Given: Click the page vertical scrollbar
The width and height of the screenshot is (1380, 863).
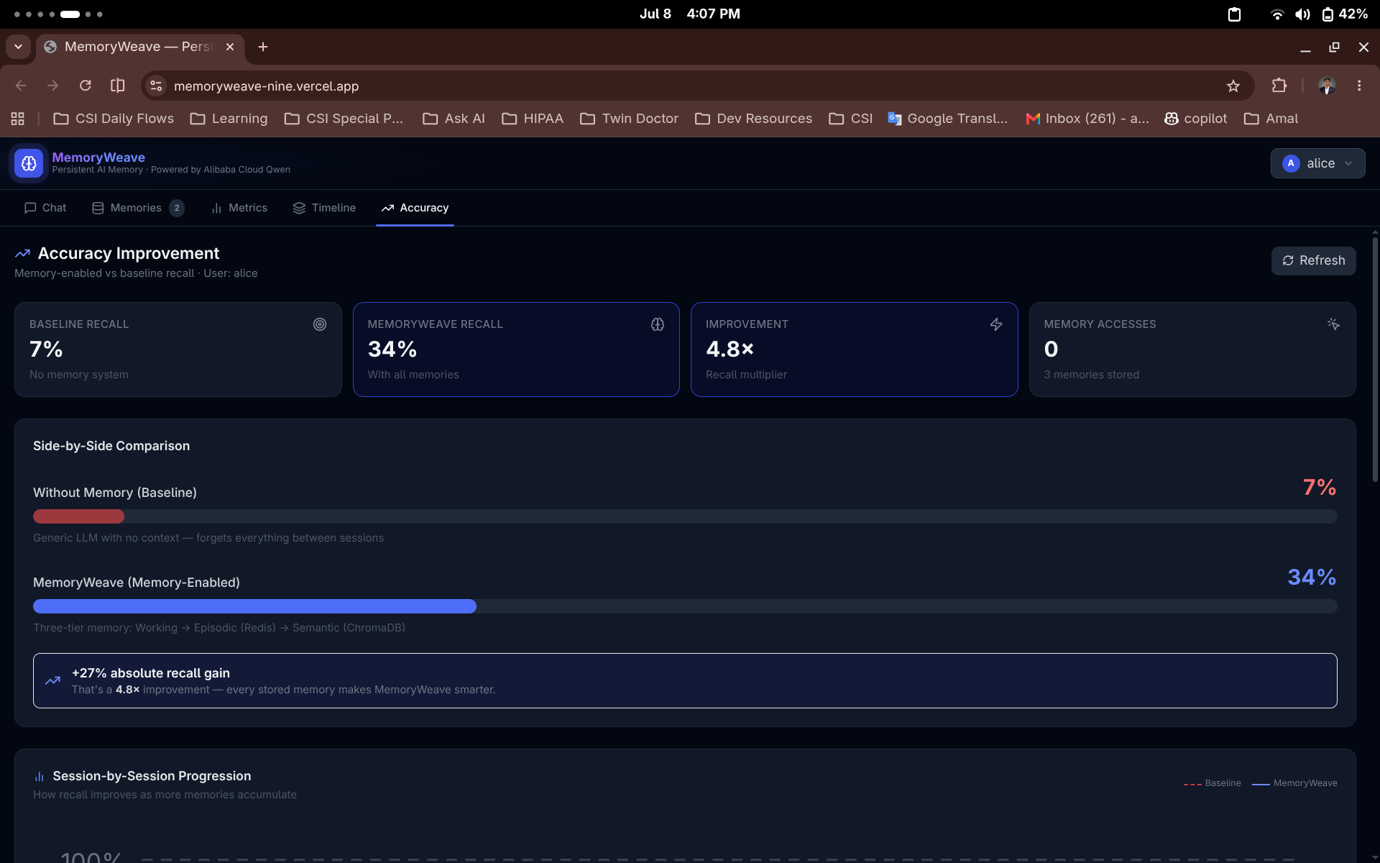Looking at the screenshot, I should coord(1375,360).
